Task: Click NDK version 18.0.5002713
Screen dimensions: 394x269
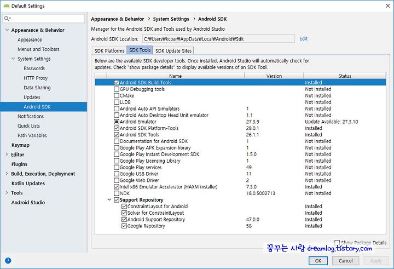Action: coord(260,193)
